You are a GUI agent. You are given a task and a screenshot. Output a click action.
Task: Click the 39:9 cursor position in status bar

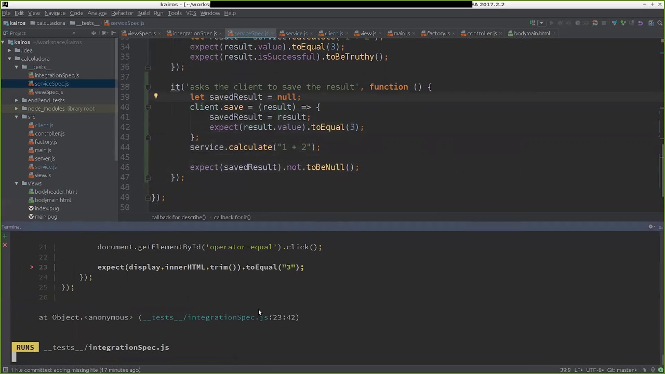pos(566,370)
